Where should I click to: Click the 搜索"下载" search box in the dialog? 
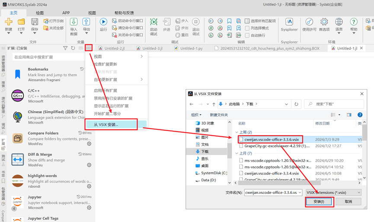[334, 104]
